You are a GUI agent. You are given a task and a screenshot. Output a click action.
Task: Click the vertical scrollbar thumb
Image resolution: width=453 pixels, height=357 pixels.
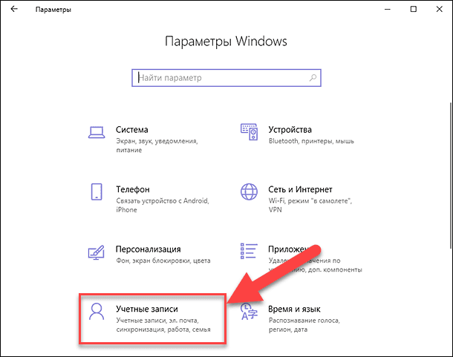(451, 175)
